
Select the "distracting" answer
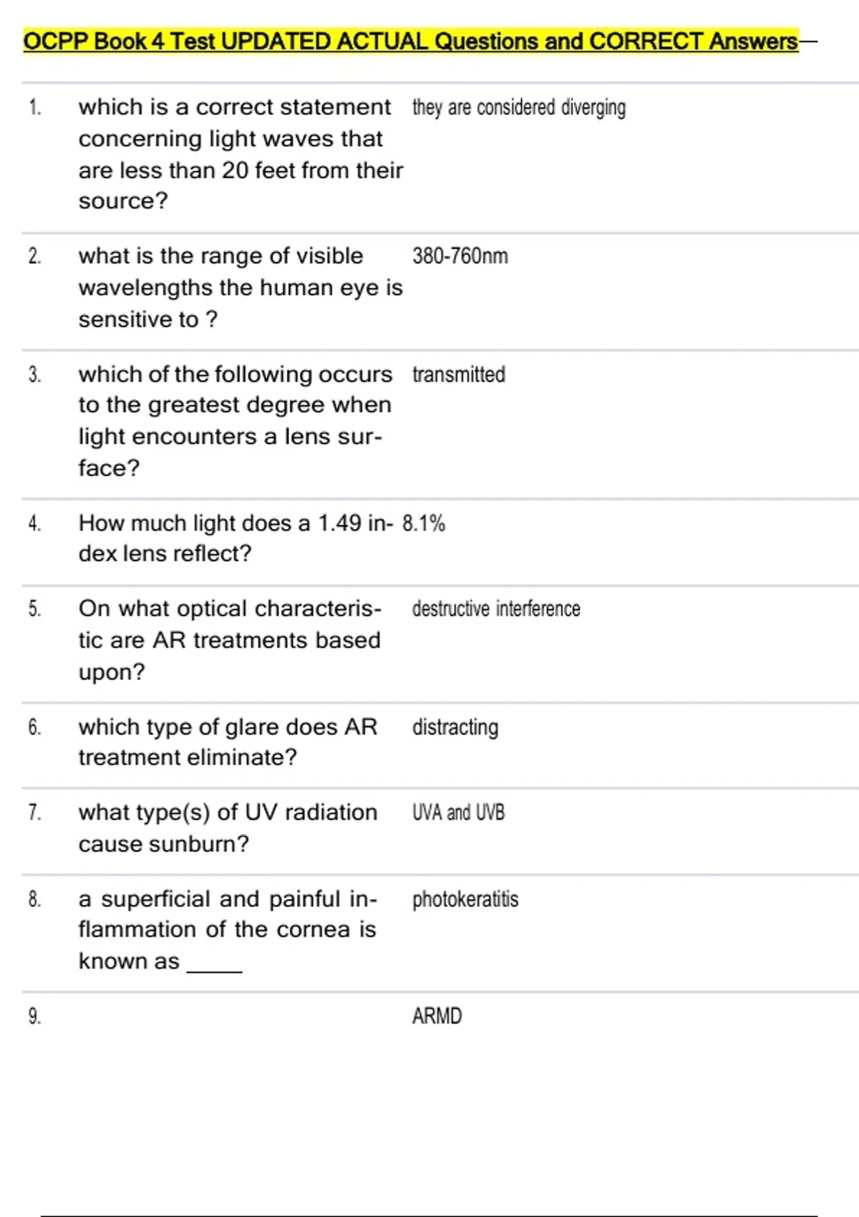(x=455, y=727)
